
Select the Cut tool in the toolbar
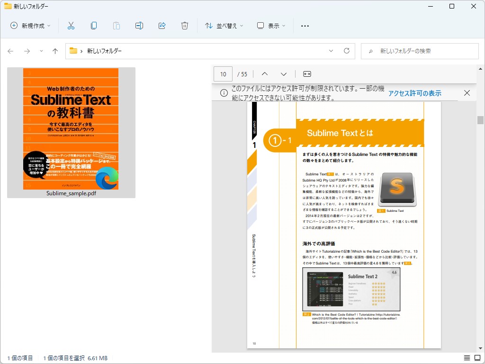[72, 26]
